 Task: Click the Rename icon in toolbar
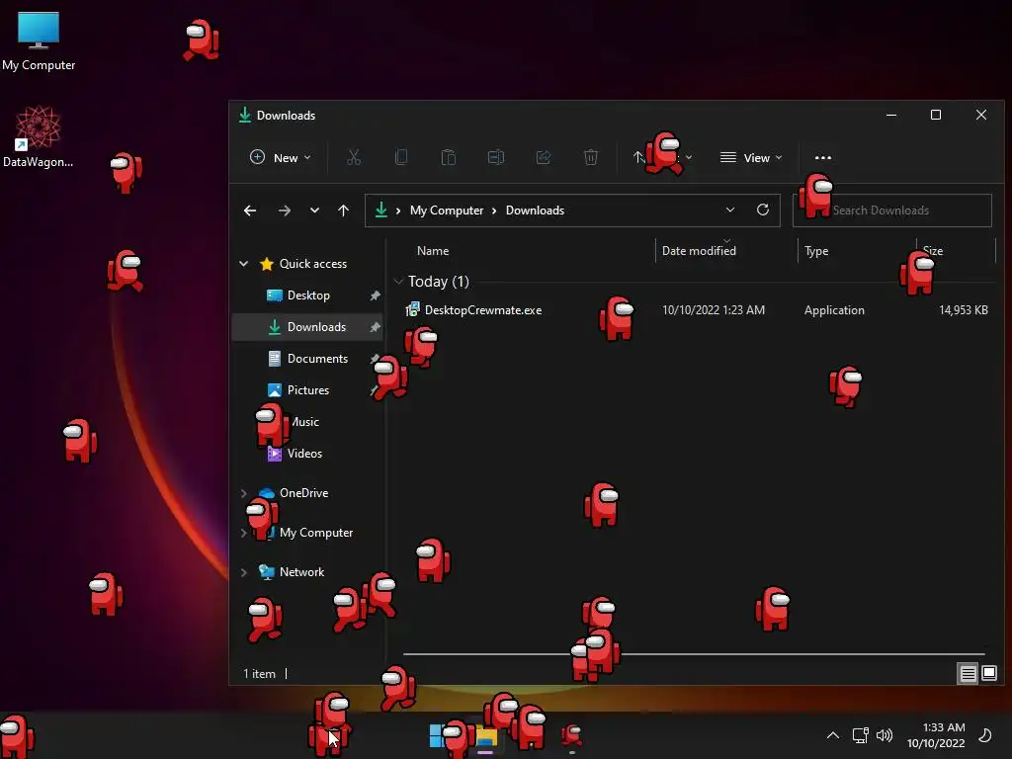point(496,157)
